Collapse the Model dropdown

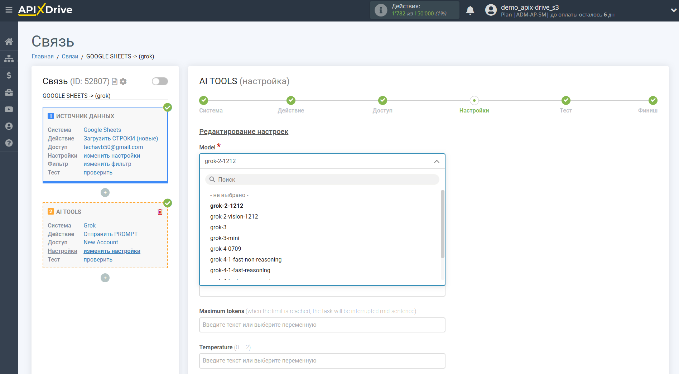[437, 161]
